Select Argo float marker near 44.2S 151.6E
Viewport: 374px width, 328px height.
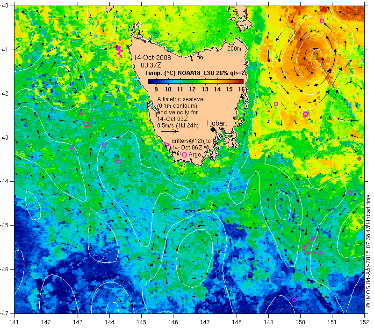pyautogui.click(x=350, y=193)
